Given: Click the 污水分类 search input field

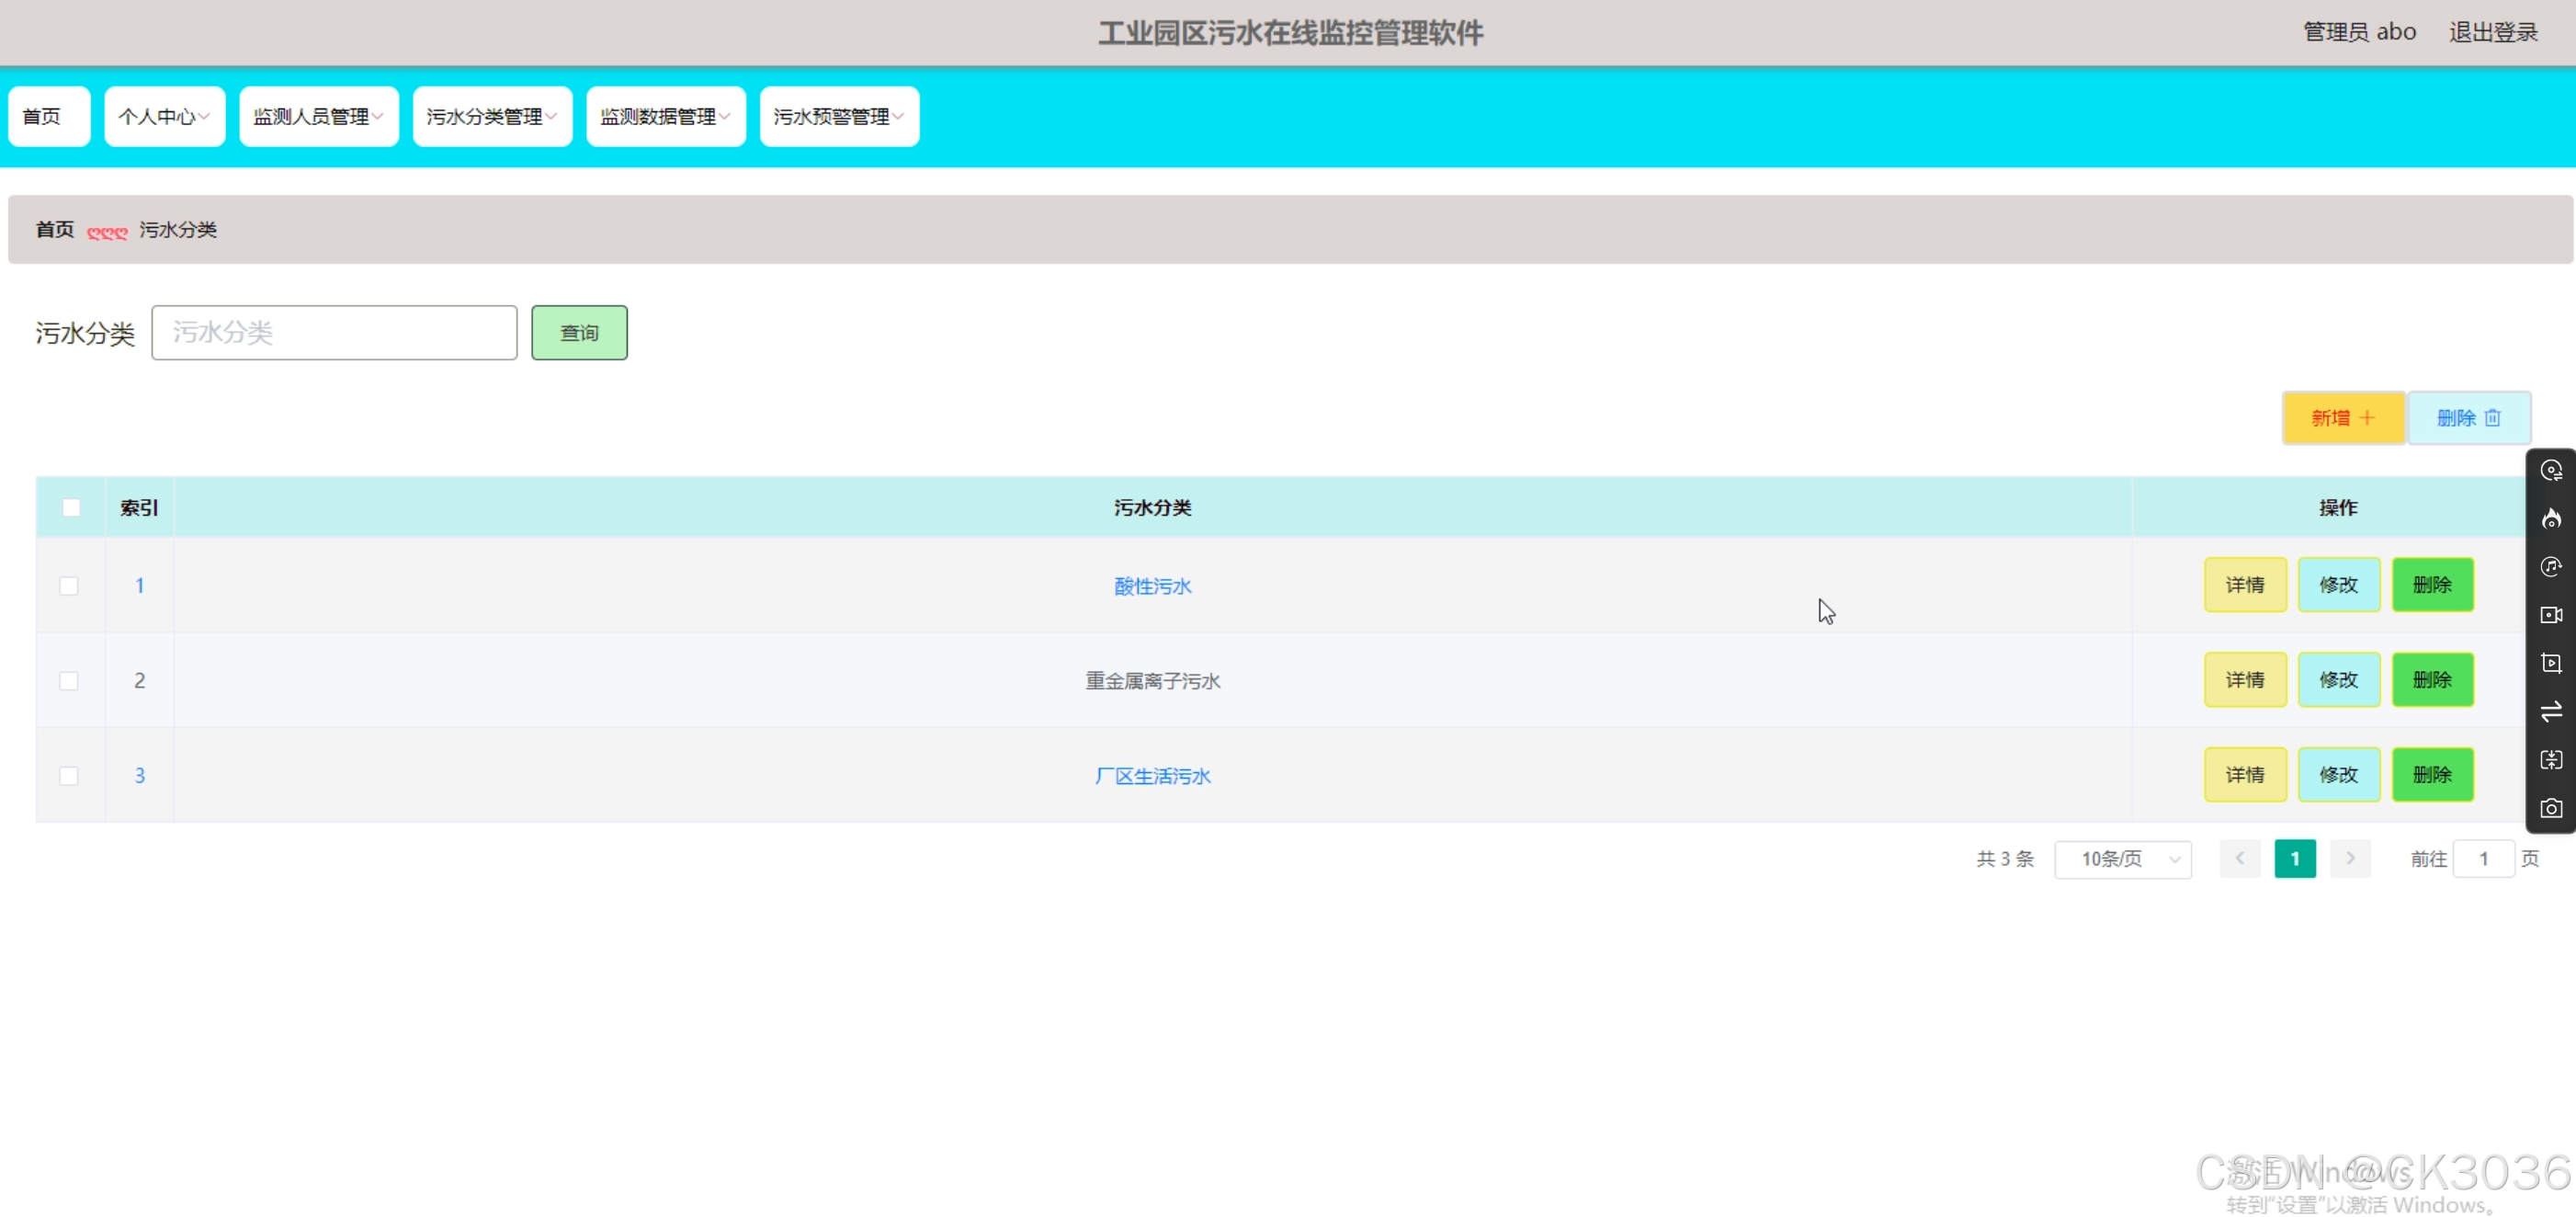Looking at the screenshot, I should [x=334, y=332].
